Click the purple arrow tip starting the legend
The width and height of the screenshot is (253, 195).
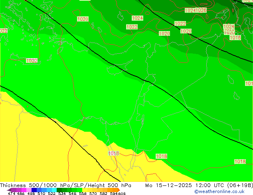(9, 190)
